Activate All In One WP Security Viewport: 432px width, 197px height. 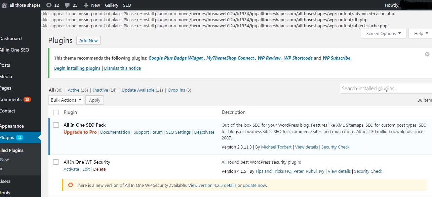71,169
